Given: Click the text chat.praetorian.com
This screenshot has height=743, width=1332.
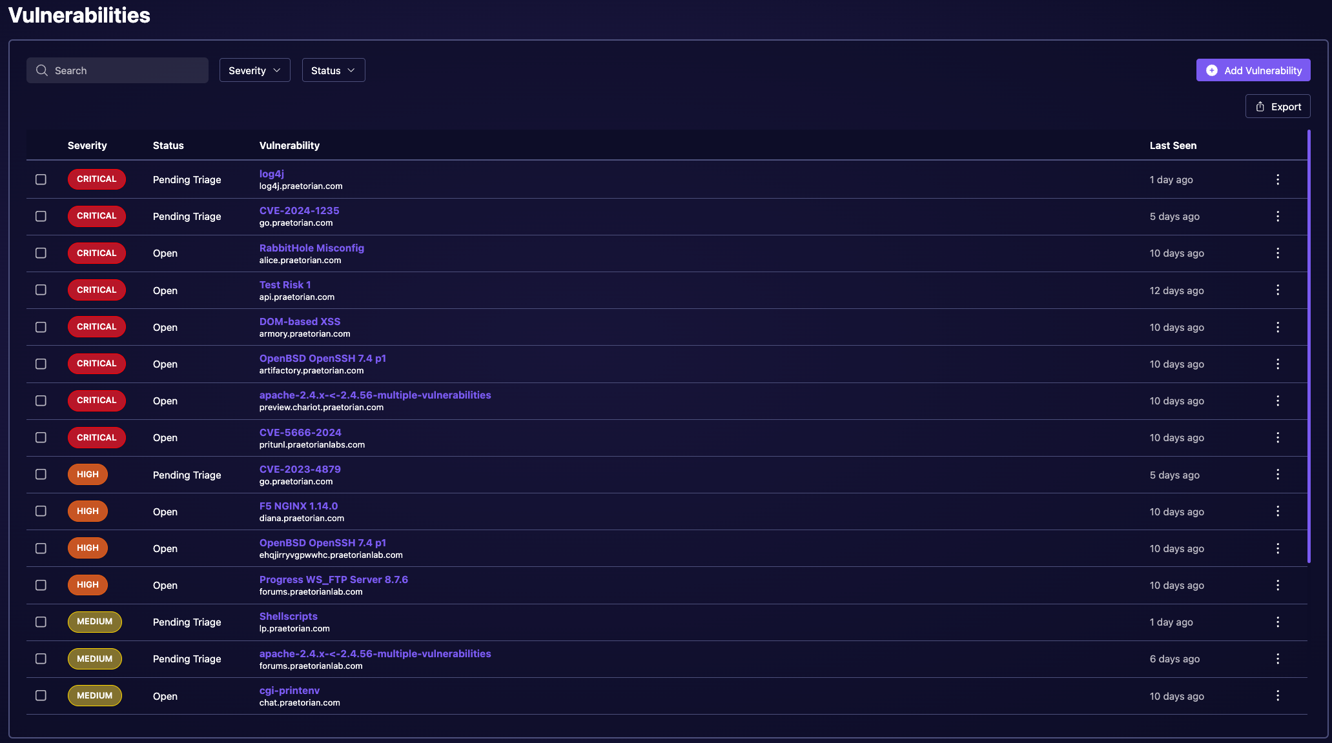Looking at the screenshot, I should pyautogui.click(x=300, y=703).
